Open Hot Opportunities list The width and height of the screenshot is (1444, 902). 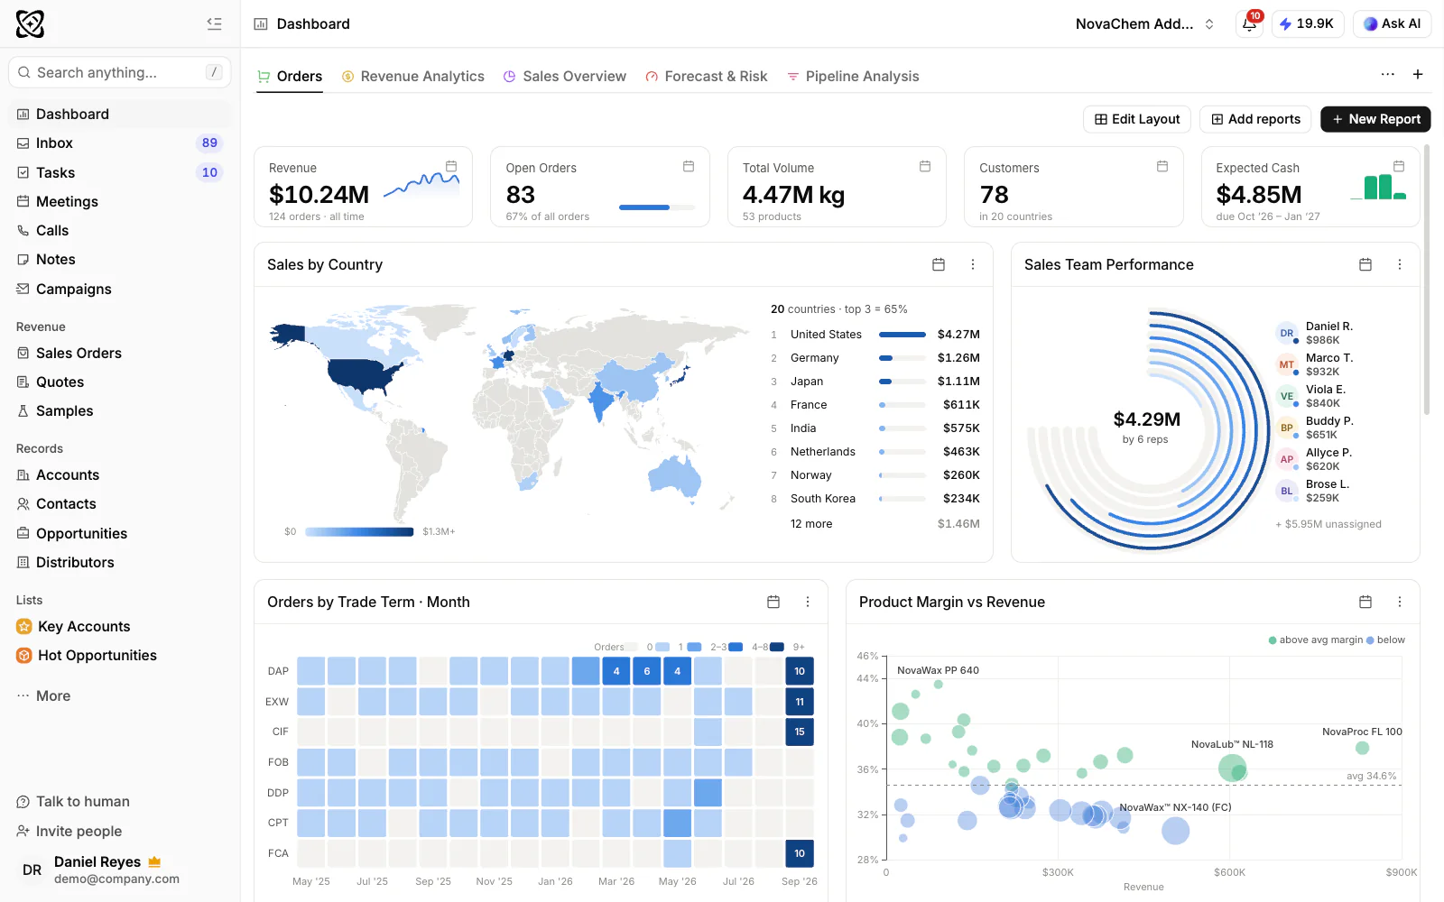[x=119, y=655]
